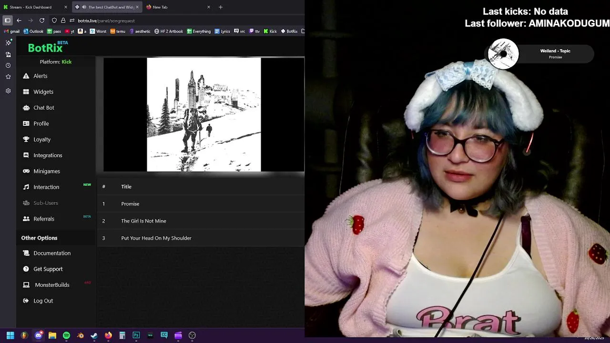Open Blender from the taskbar

[80, 335]
